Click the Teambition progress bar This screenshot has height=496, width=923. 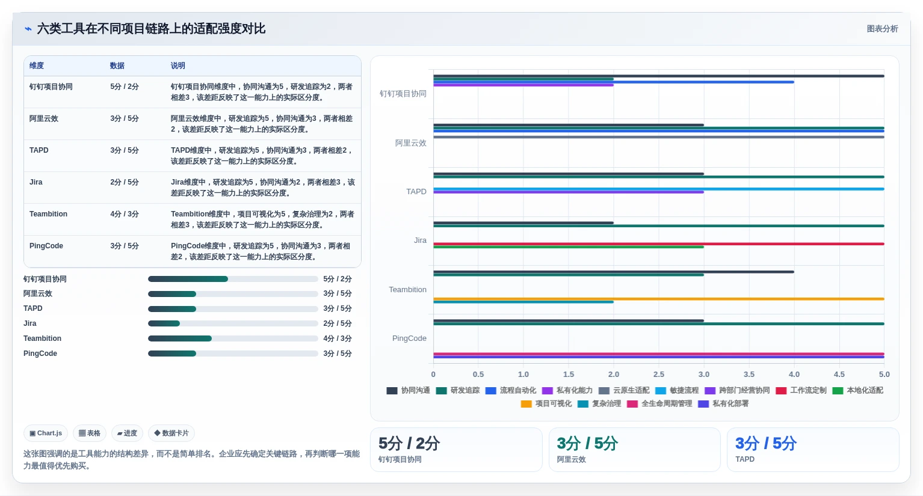pyautogui.click(x=233, y=338)
